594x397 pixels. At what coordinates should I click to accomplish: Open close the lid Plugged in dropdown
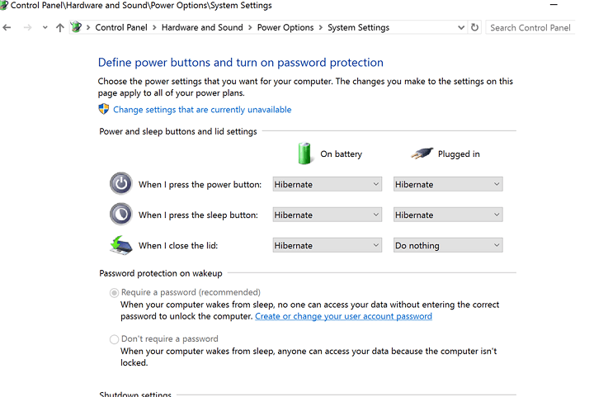point(448,245)
